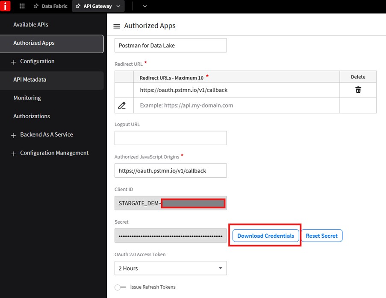
Task: Open the top bar overflow chevron
Action: coord(144,6)
